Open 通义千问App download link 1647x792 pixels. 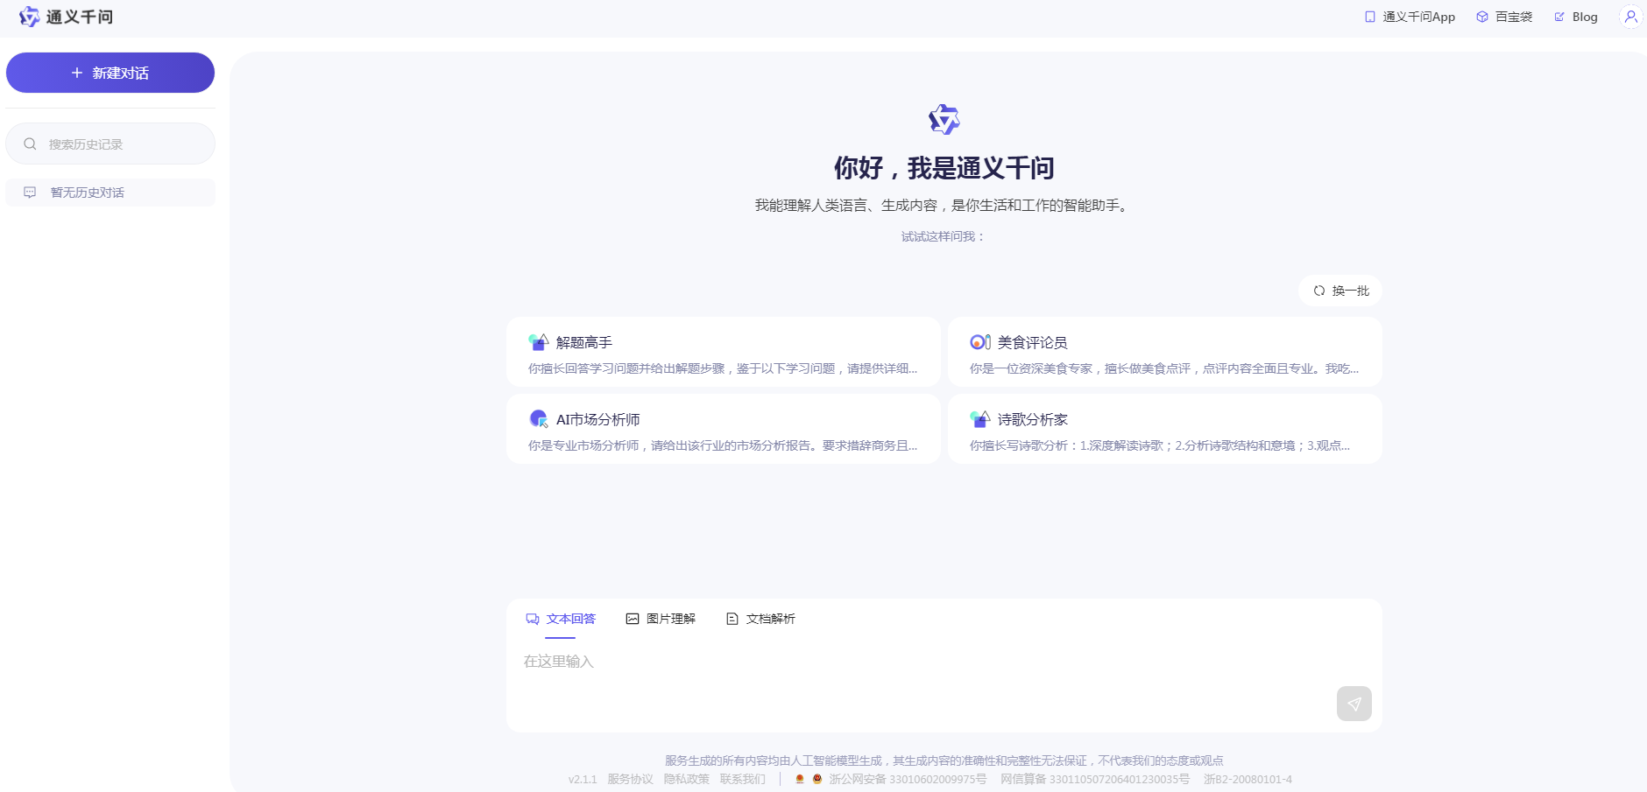1410,17
